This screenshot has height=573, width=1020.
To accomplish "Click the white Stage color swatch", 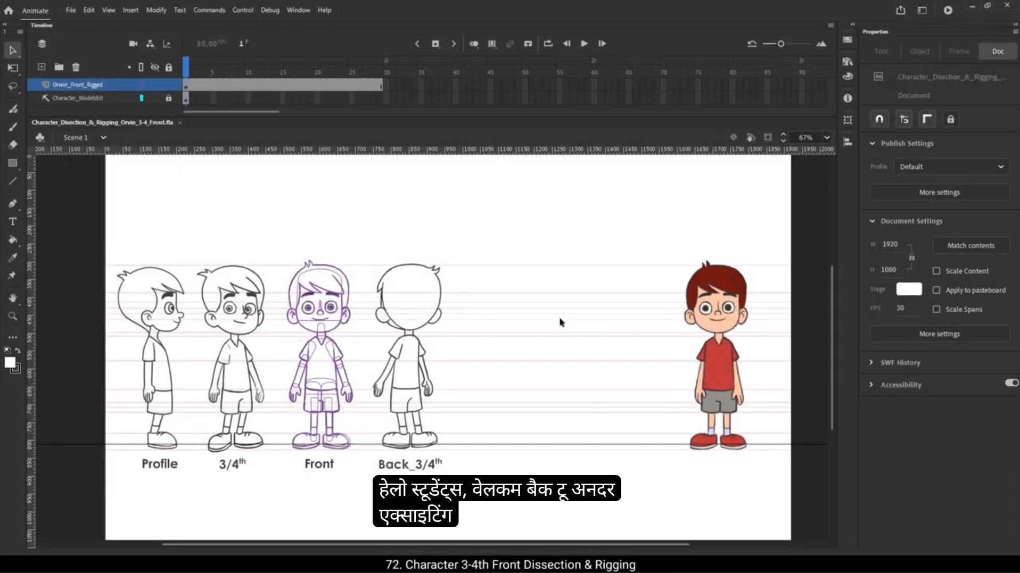I will pyautogui.click(x=909, y=289).
